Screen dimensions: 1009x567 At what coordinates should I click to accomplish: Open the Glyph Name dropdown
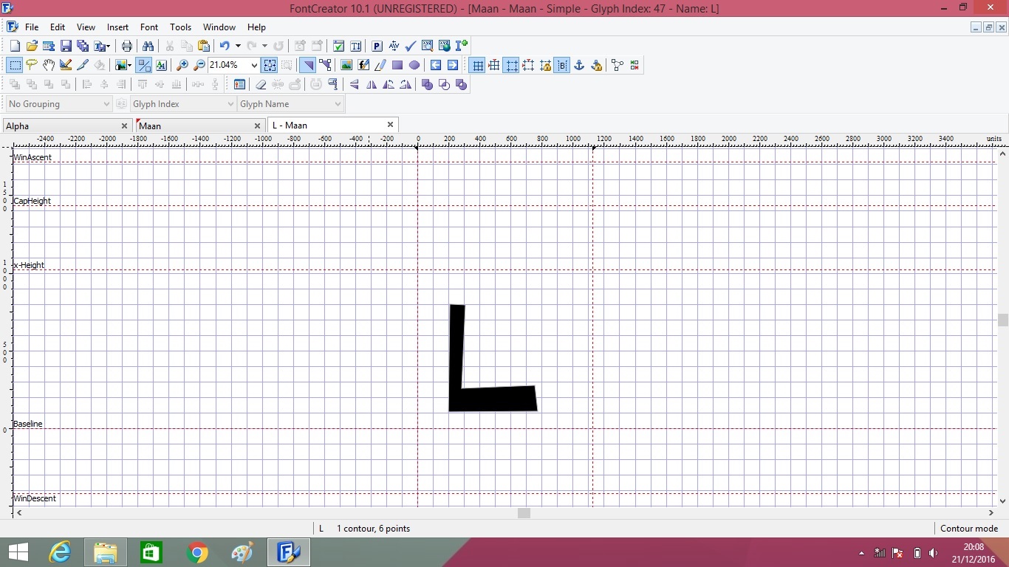pos(338,104)
